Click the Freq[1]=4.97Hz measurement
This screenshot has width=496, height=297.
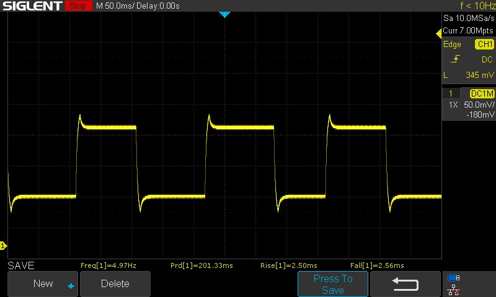tap(108, 265)
